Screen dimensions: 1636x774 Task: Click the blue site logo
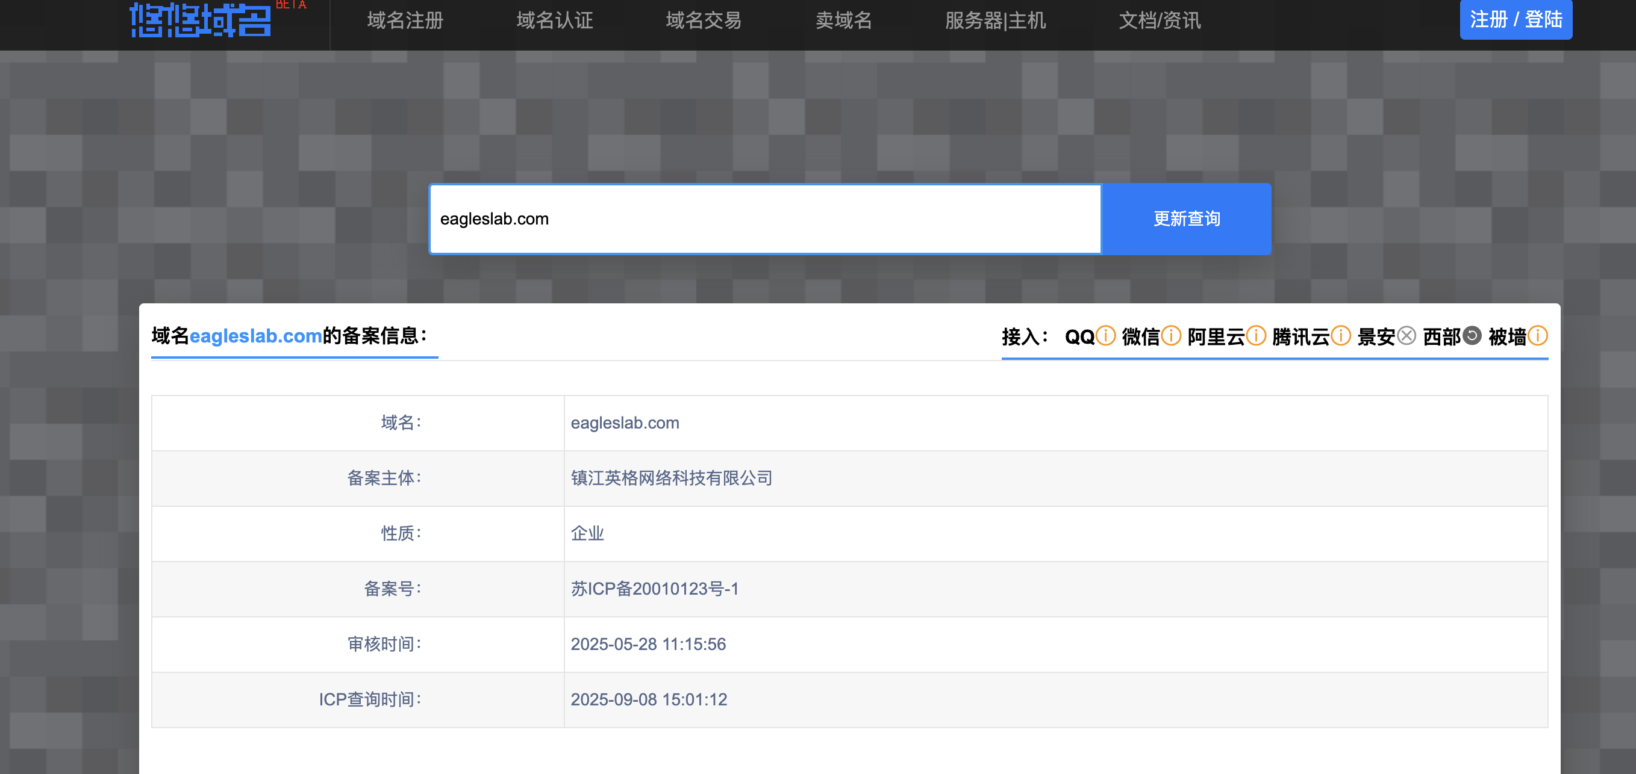tap(201, 20)
